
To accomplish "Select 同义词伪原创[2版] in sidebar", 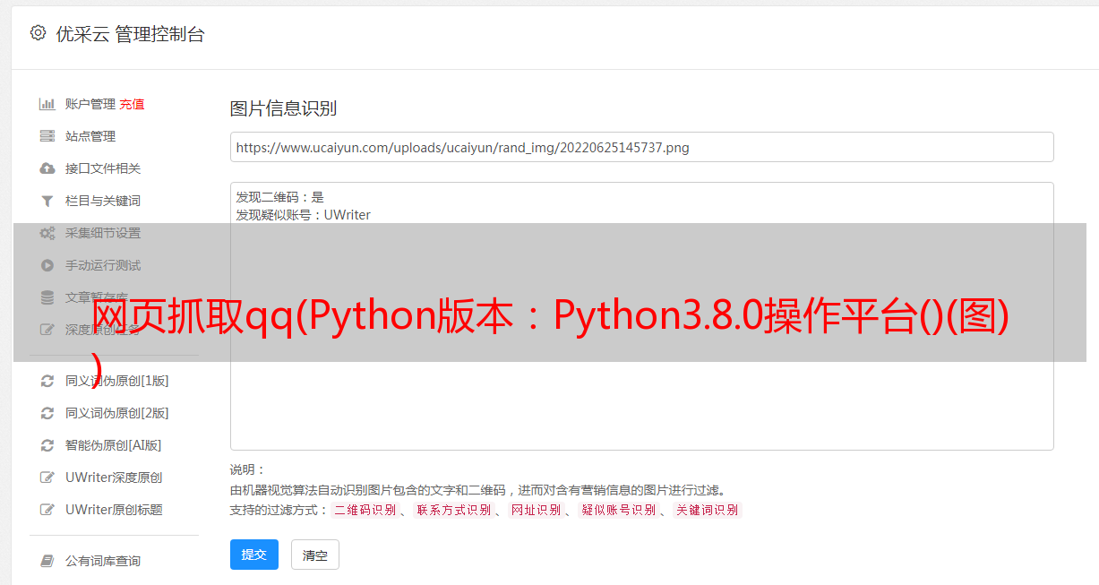I will [x=117, y=413].
